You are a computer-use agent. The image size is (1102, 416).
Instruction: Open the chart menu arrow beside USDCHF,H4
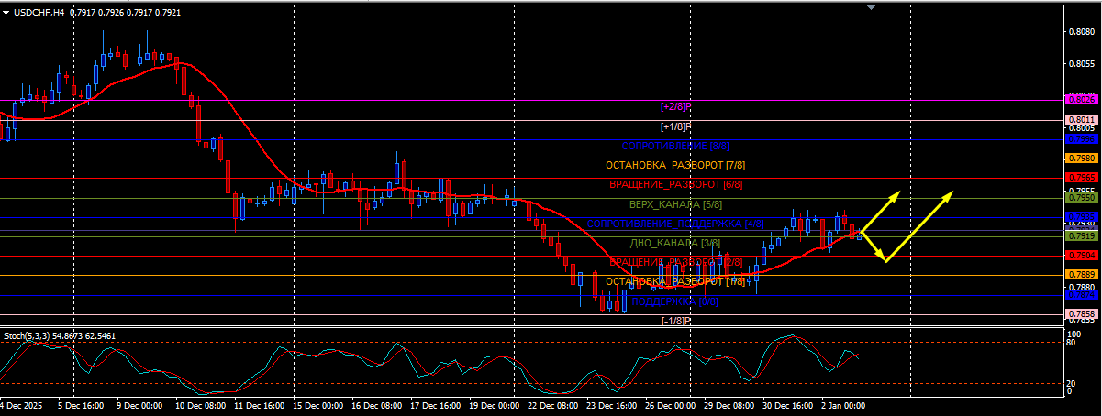point(6,12)
